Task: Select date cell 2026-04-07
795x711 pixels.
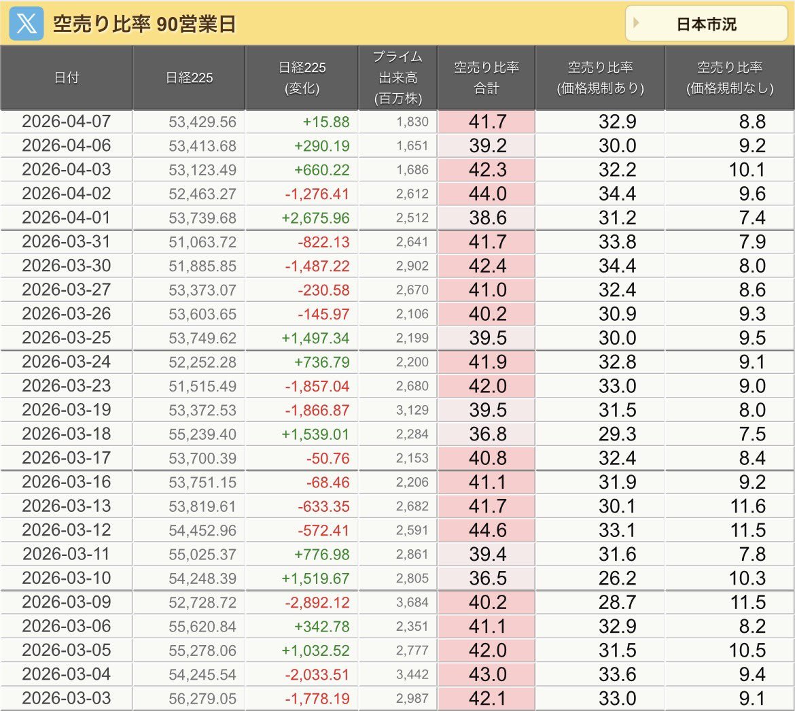Action: [67, 122]
